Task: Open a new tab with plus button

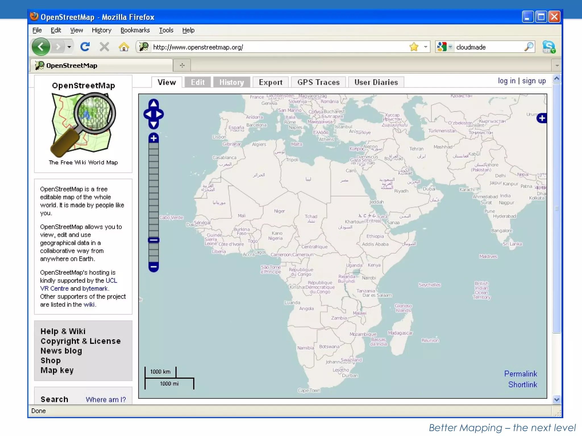Action: [x=182, y=66]
